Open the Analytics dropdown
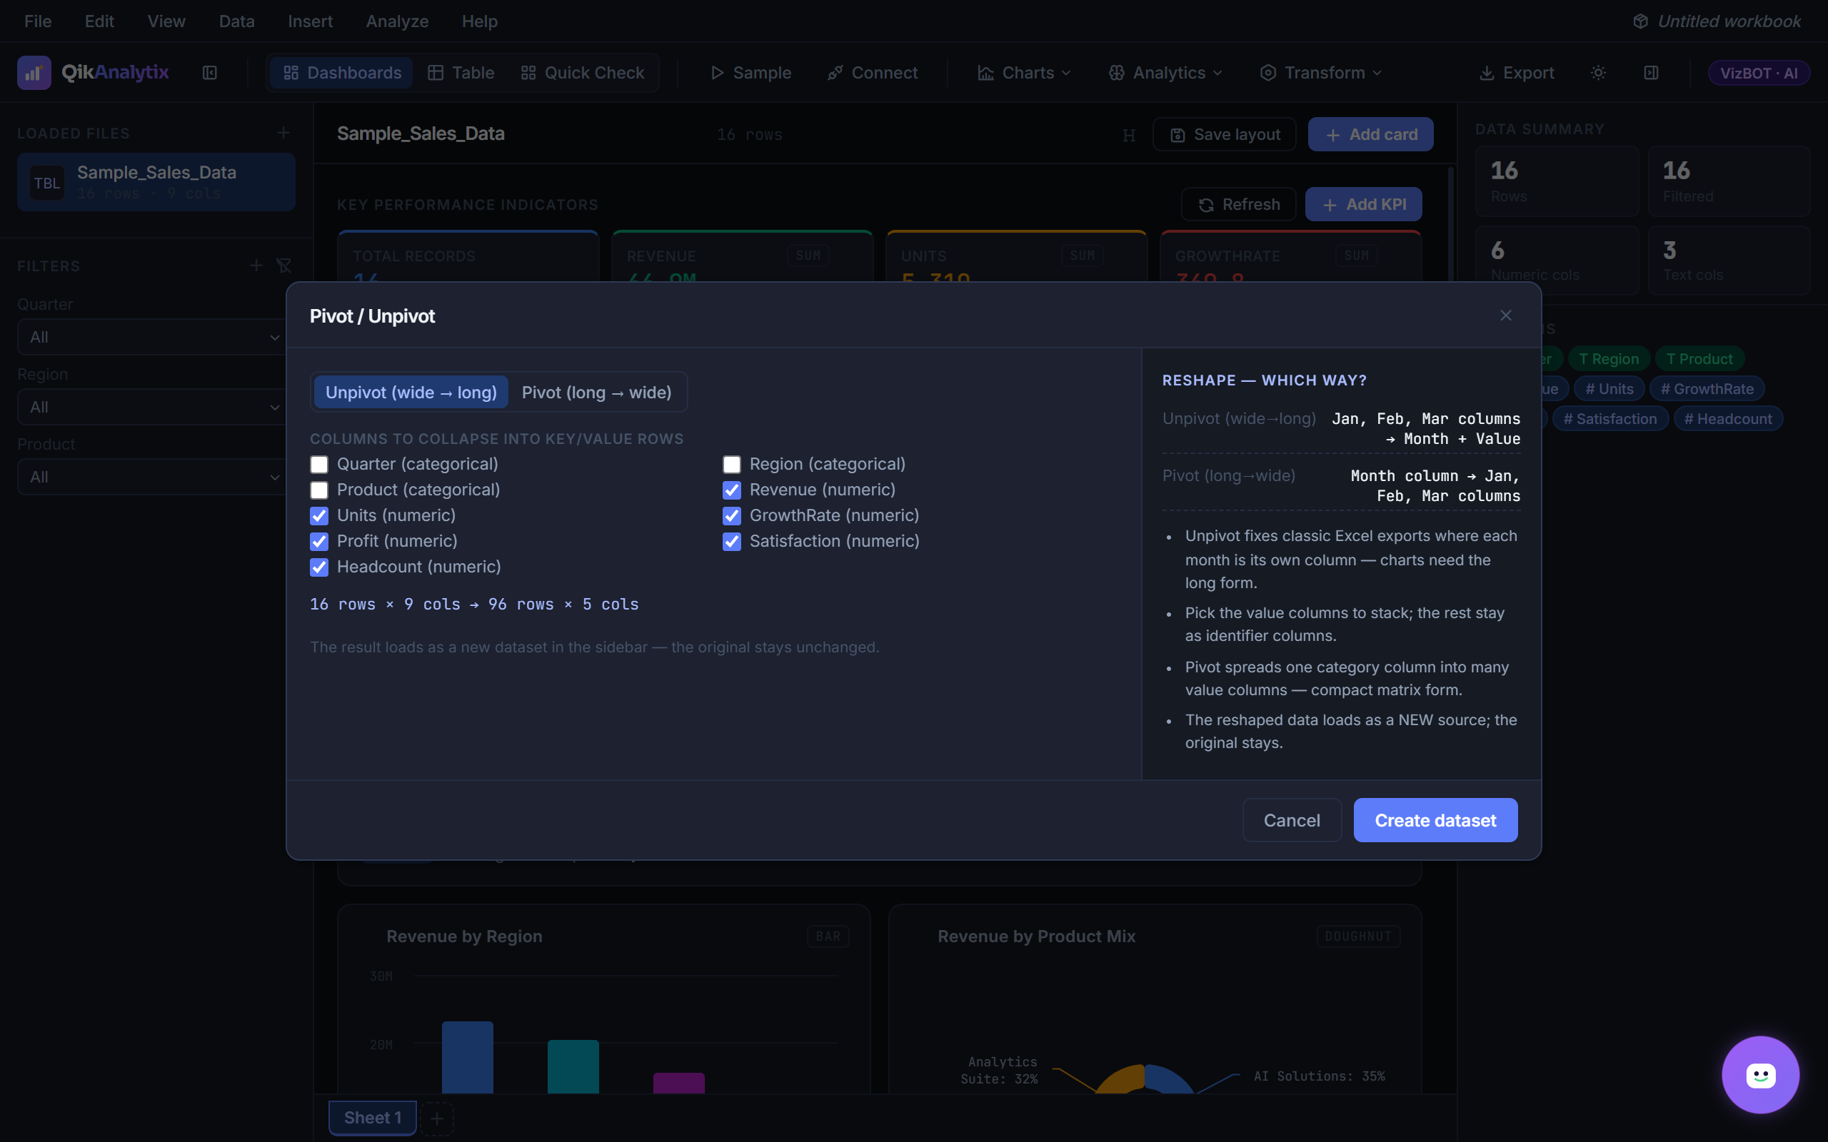 click(x=1165, y=73)
